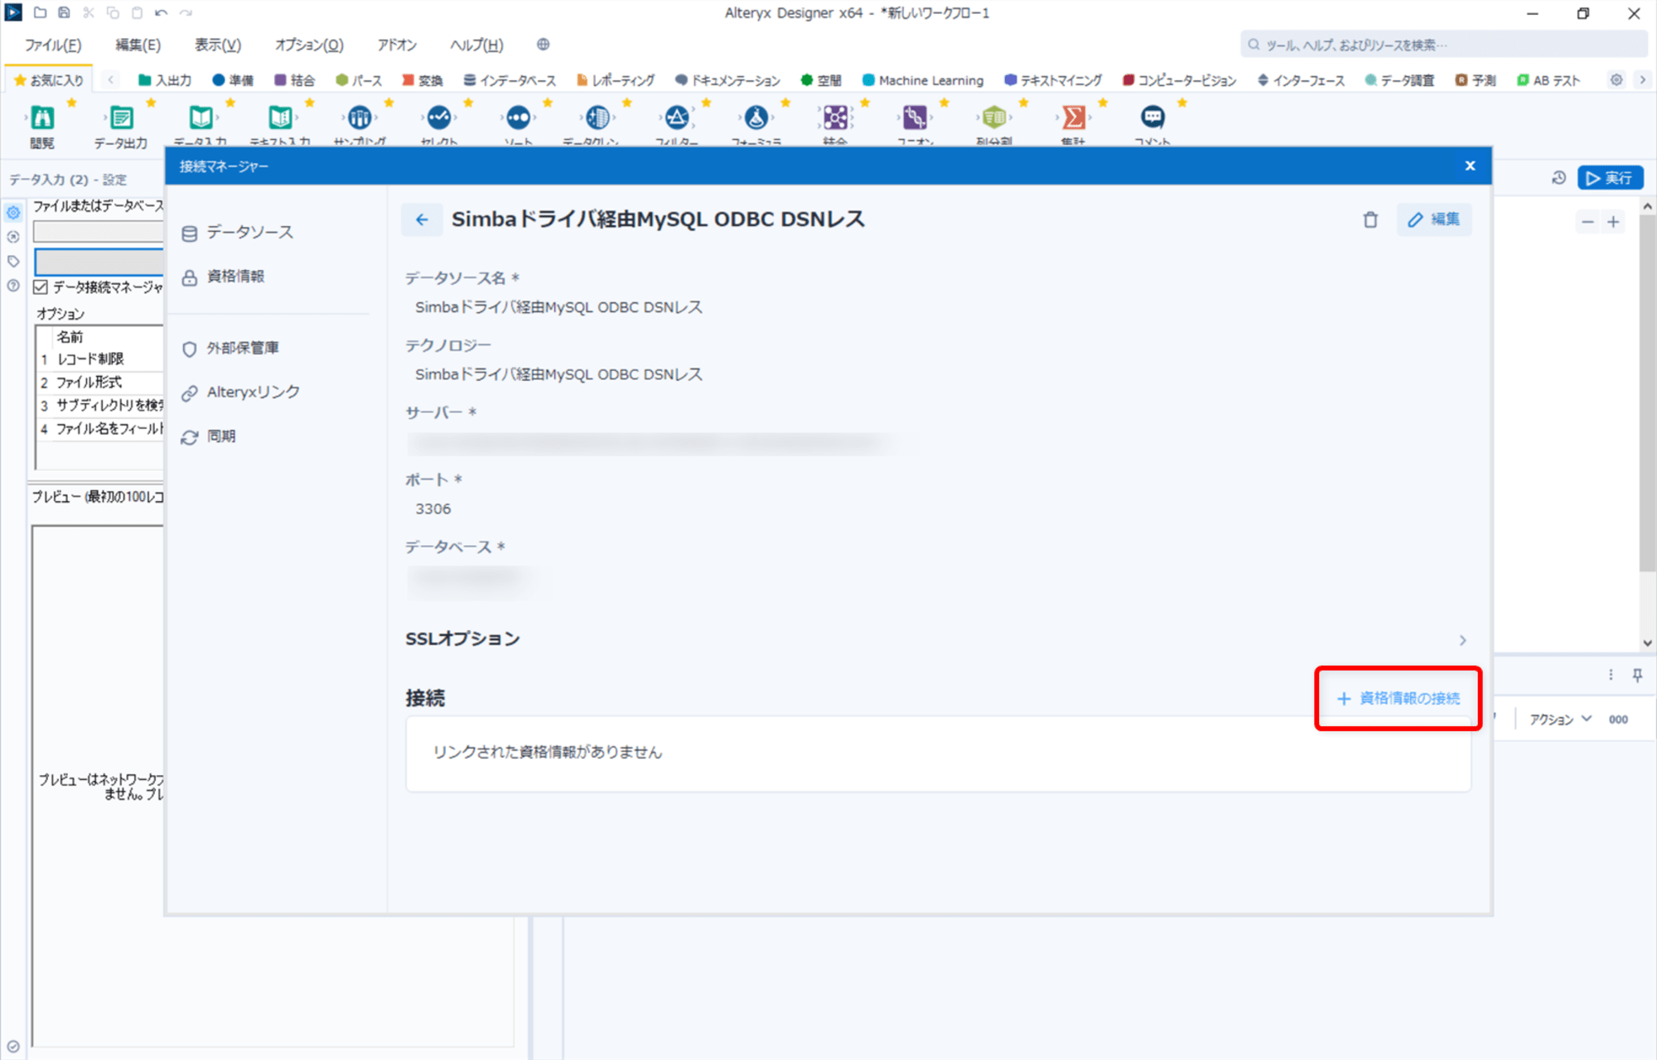
Task: Select the テキスト入力 tool icon
Action: (x=280, y=118)
